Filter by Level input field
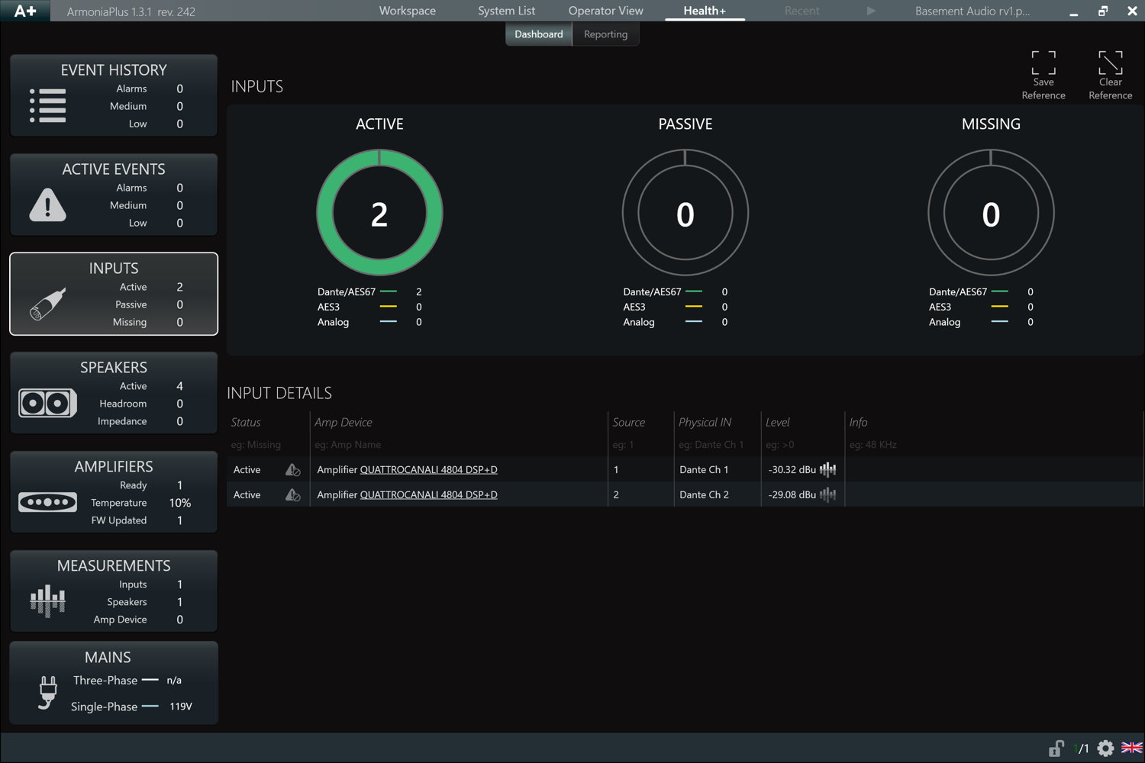This screenshot has width=1145, height=763. tap(803, 445)
